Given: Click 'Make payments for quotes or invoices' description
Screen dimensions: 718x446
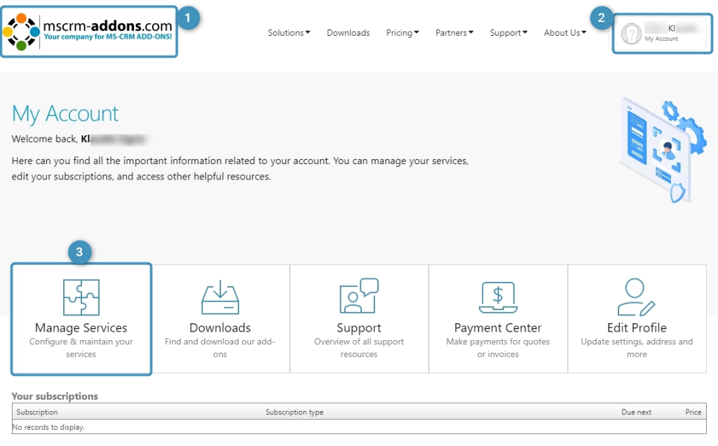Looking at the screenshot, I should pyautogui.click(x=498, y=348).
